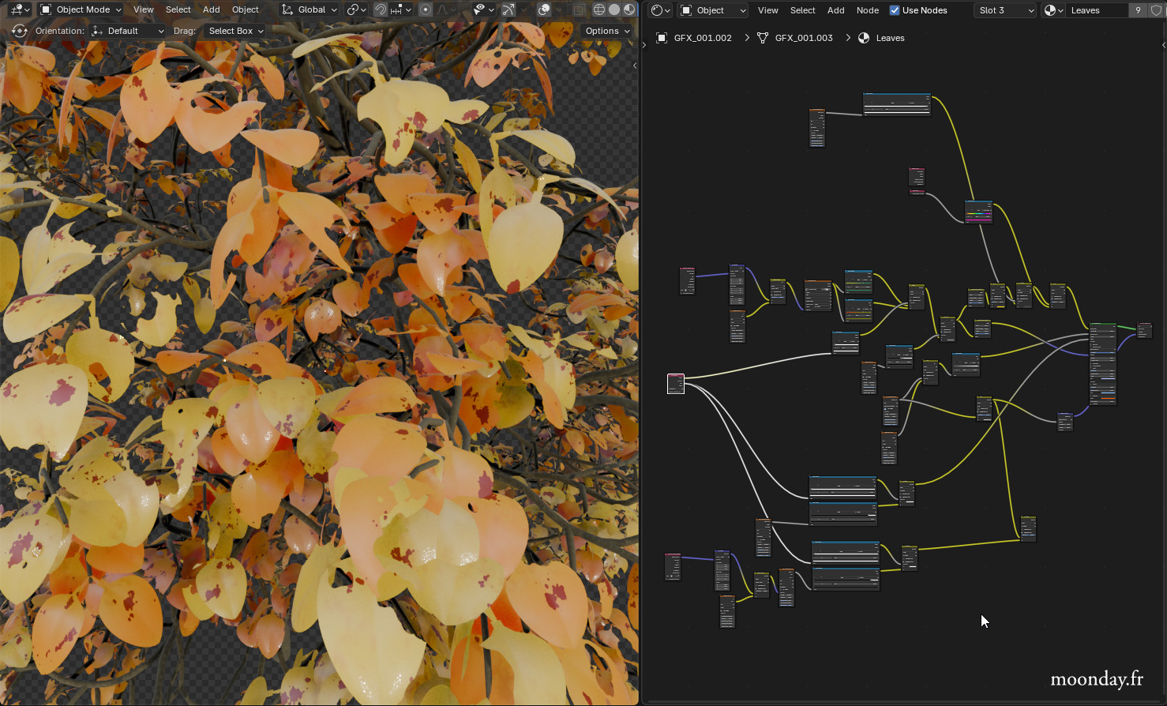Select material preview shading mode
Screen dimensions: 1167x706
point(629,9)
